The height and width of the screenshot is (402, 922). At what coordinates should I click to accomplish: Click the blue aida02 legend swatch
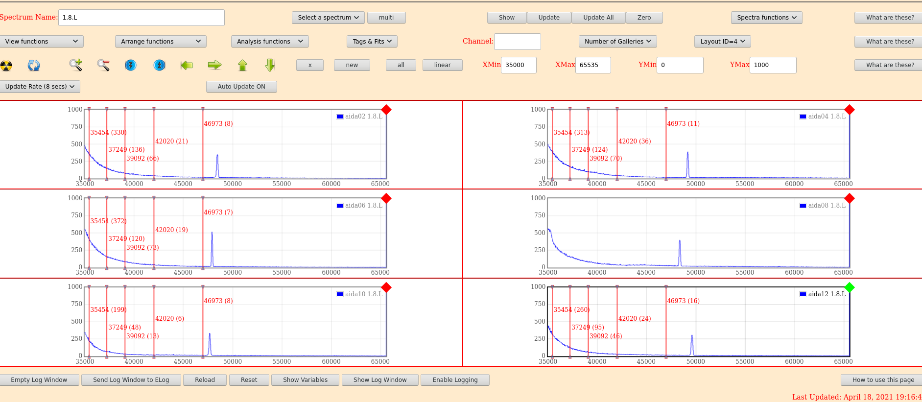click(340, 117)
